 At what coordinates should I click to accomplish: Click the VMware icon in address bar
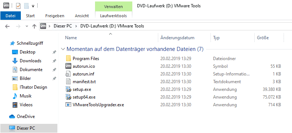pos(43,26)
